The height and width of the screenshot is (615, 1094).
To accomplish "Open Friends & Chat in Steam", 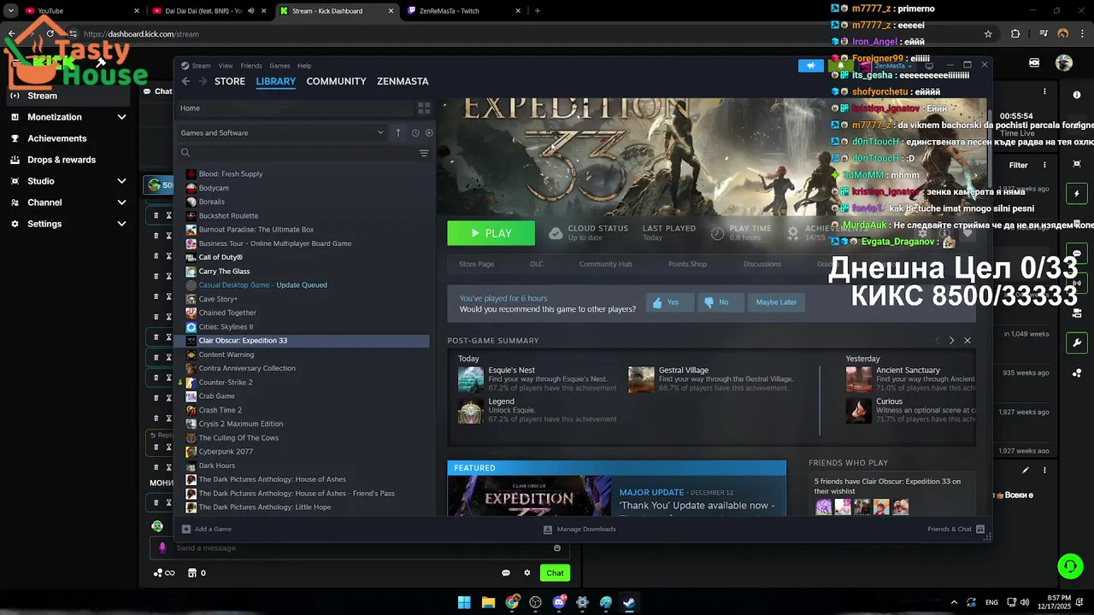I will tap(956, 529).
